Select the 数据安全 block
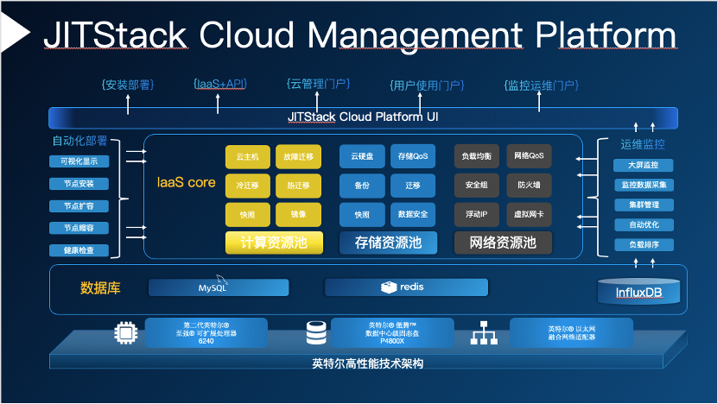Image resolution: width=717 pixels, height=404 pixels. tap(413, 214)
